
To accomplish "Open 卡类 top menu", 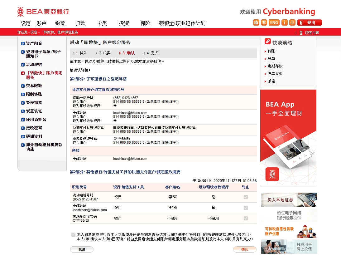I will coord(102,23).
